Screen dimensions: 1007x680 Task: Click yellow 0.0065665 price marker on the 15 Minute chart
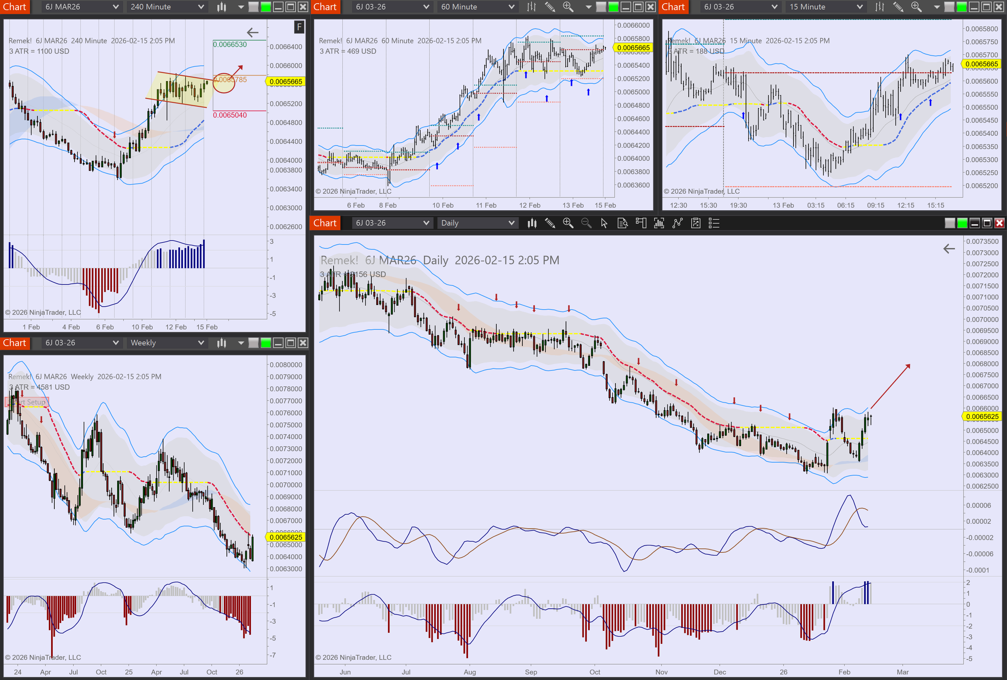click(982, 64)
